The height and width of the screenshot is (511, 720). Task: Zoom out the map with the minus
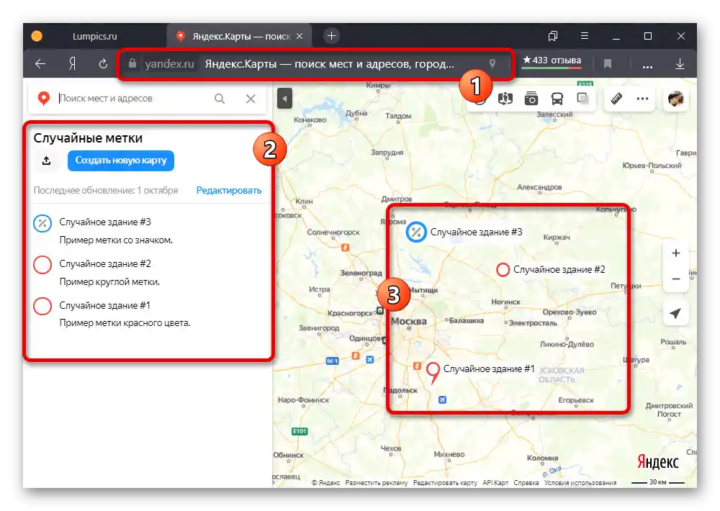click(675, 279)
